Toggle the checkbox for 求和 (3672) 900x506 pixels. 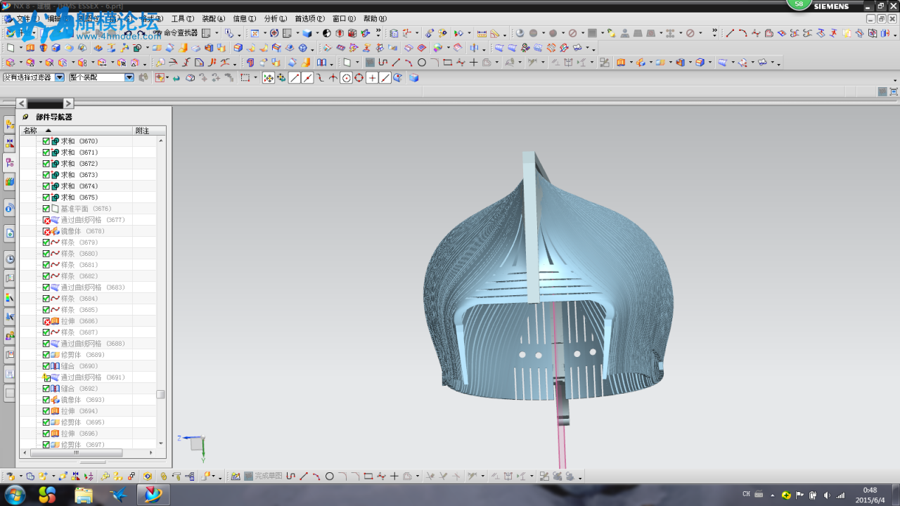[x=46, y=164]
